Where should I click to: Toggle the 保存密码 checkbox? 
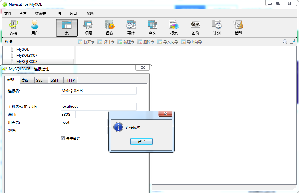[63, 138]
